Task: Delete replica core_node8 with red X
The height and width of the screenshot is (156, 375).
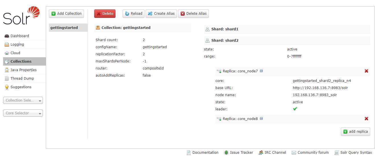Action: click(x=366, y=119)
